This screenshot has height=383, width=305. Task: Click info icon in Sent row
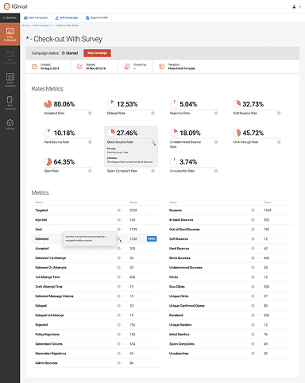119,230
